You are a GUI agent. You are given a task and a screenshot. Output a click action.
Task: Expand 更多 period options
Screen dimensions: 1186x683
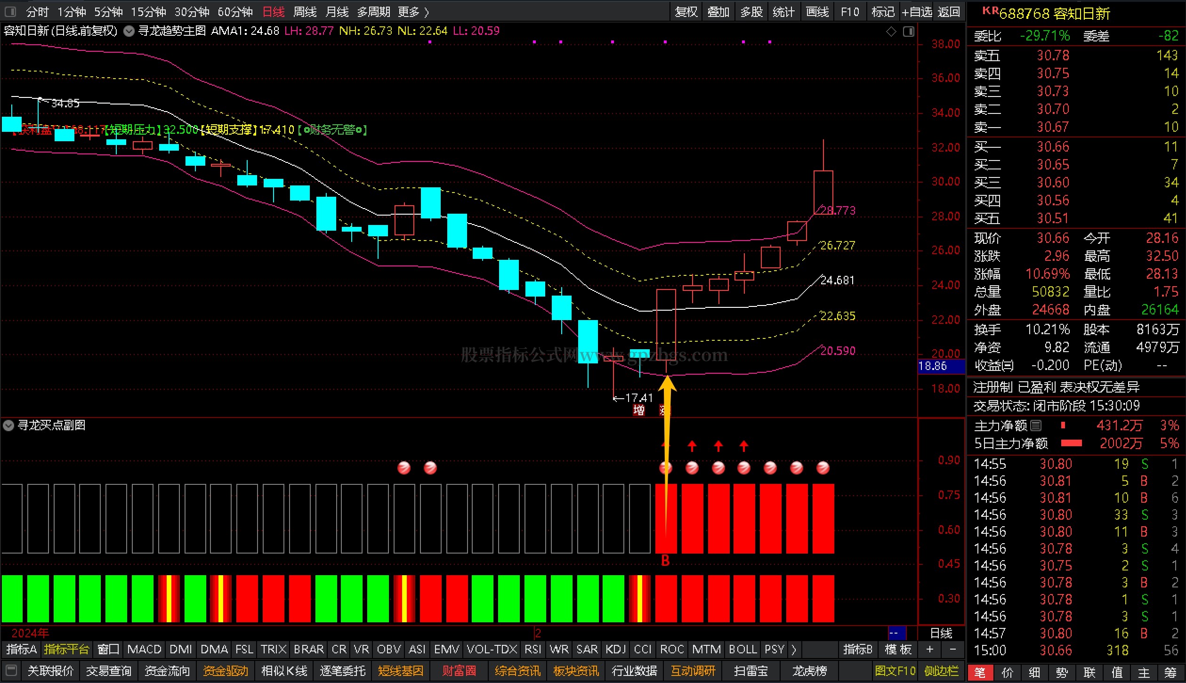[x=413, y=12]
